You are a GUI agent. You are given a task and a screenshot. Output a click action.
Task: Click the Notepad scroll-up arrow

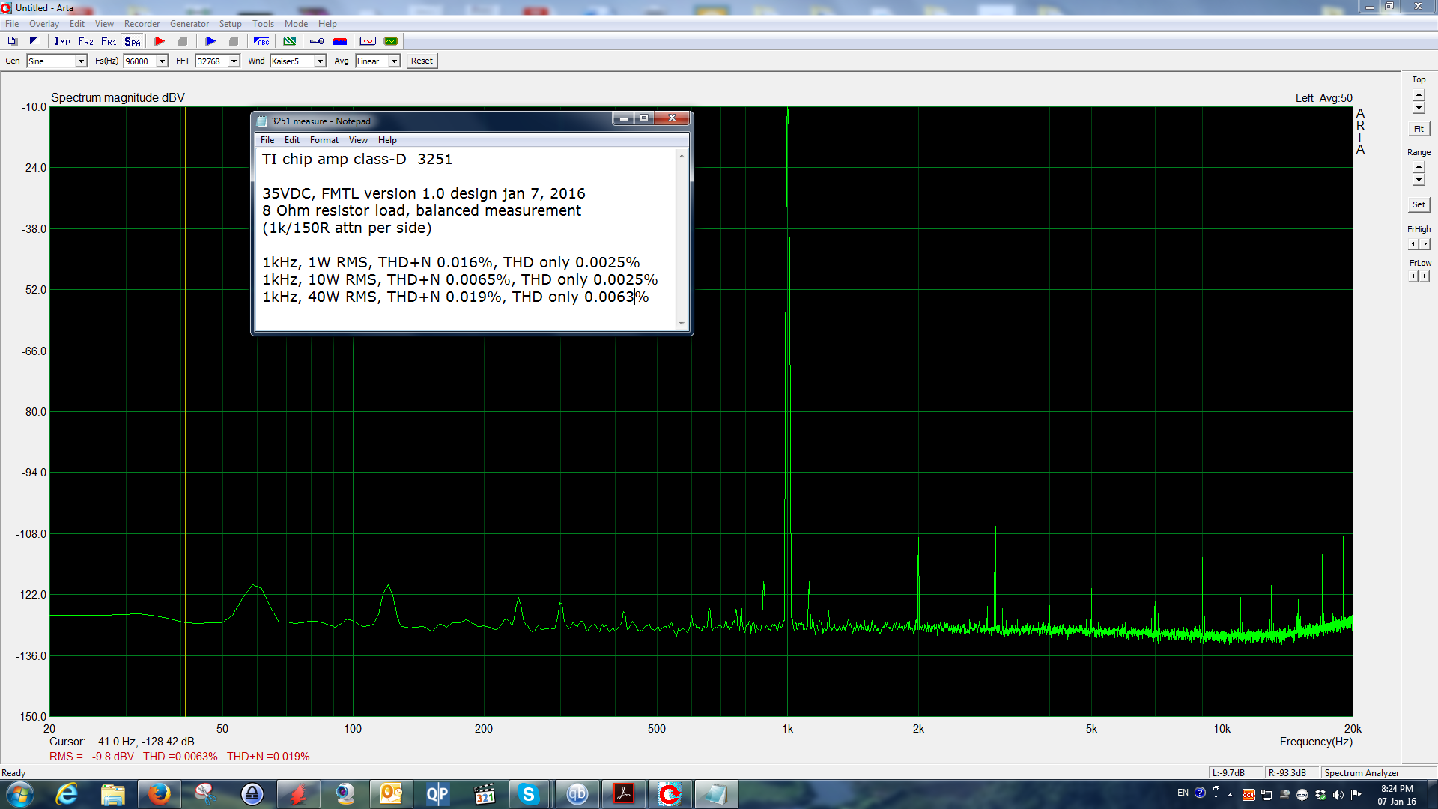tap(682, 156)
